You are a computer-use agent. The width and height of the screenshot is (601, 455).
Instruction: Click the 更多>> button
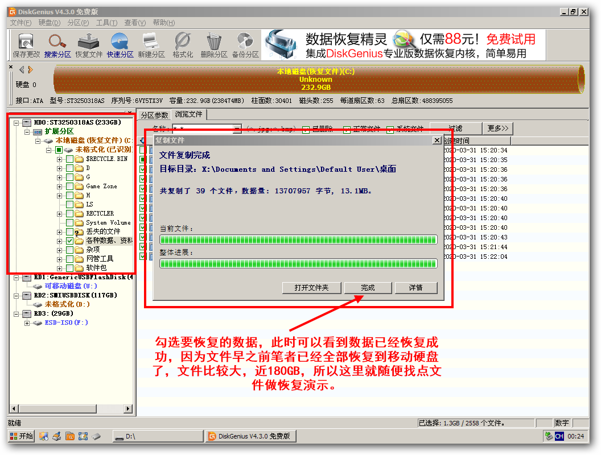click(x=498, y=129)
